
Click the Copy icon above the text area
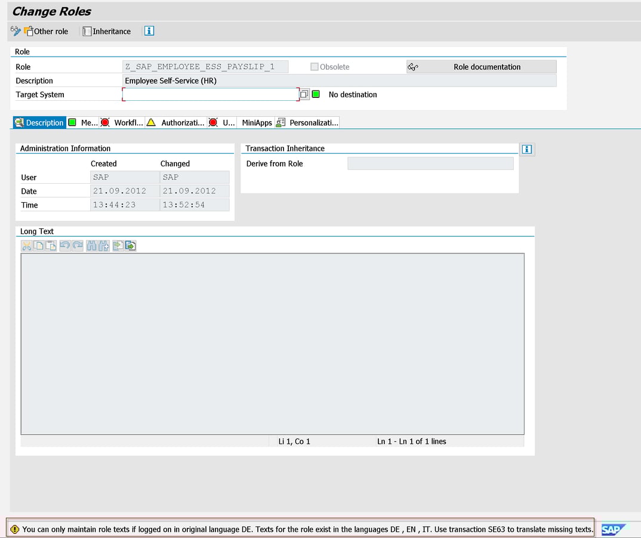pos(38,245)
